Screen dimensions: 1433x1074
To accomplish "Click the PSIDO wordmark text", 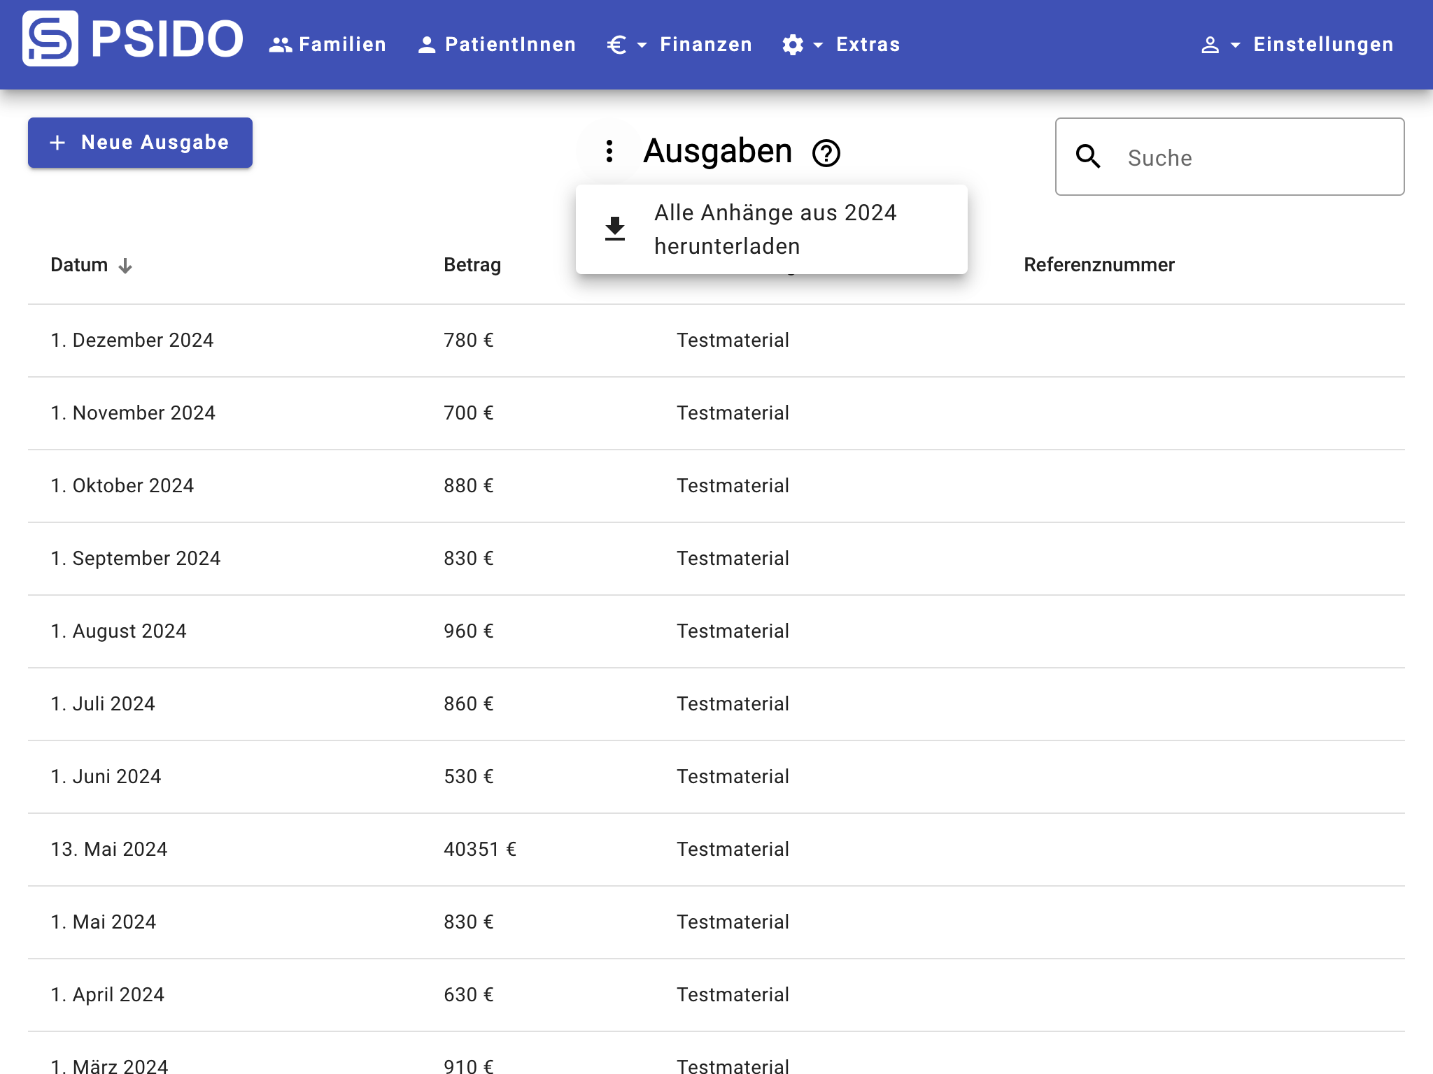I will tap(167, 38).
